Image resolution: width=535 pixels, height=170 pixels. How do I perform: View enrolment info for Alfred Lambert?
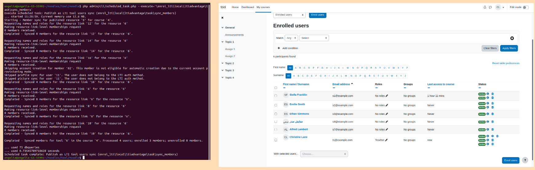488,130
